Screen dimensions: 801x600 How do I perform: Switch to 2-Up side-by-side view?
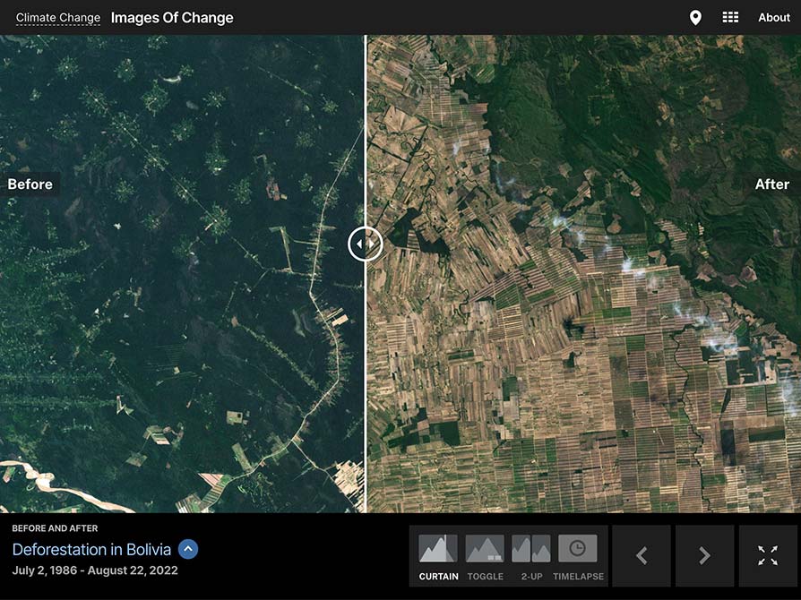point(530,548)
